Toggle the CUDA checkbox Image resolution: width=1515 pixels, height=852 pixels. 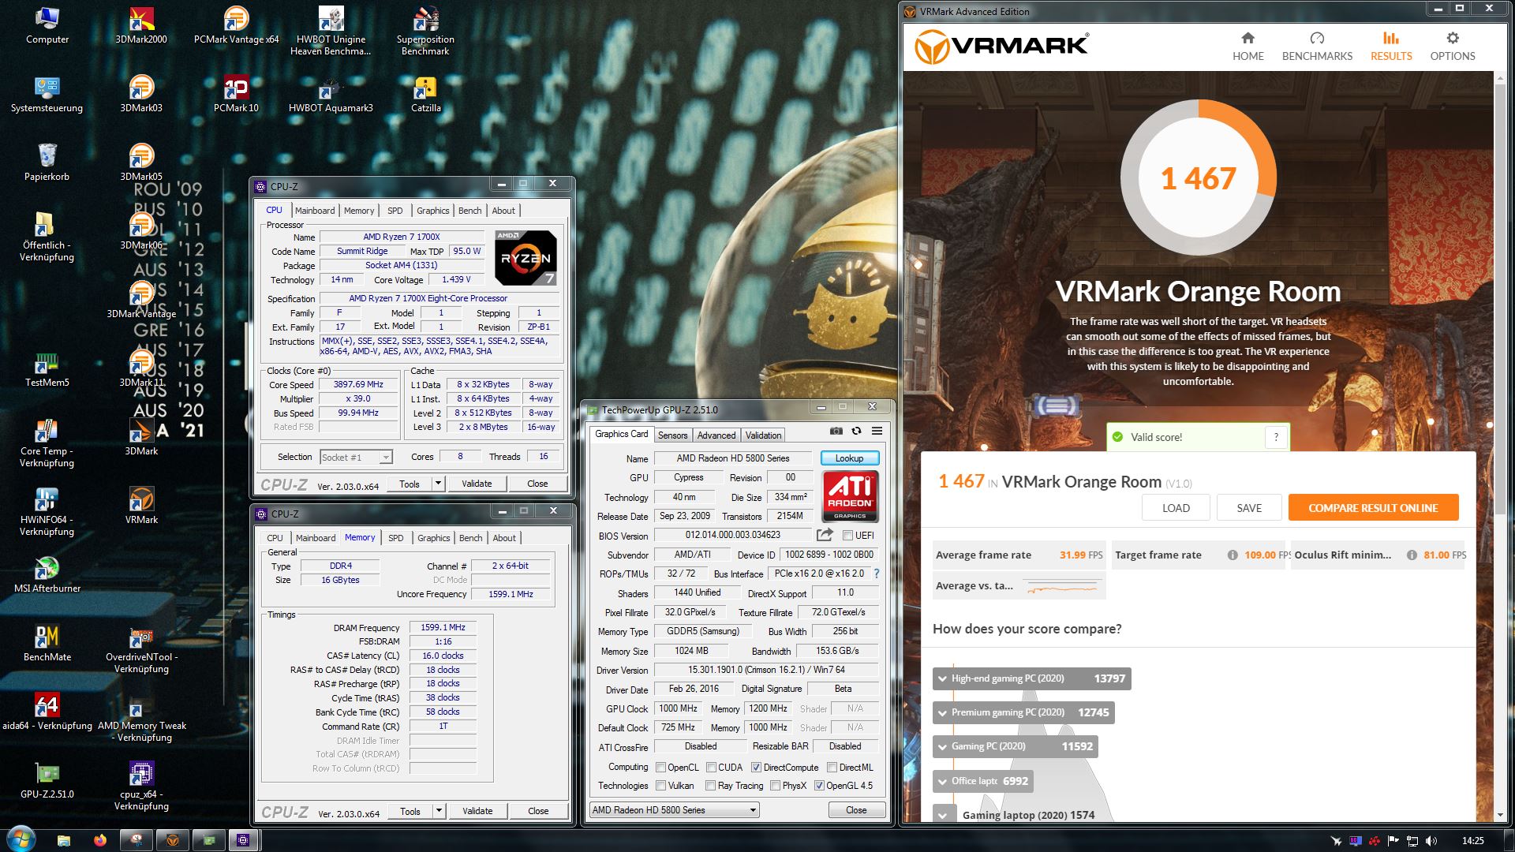pos(712,768)
